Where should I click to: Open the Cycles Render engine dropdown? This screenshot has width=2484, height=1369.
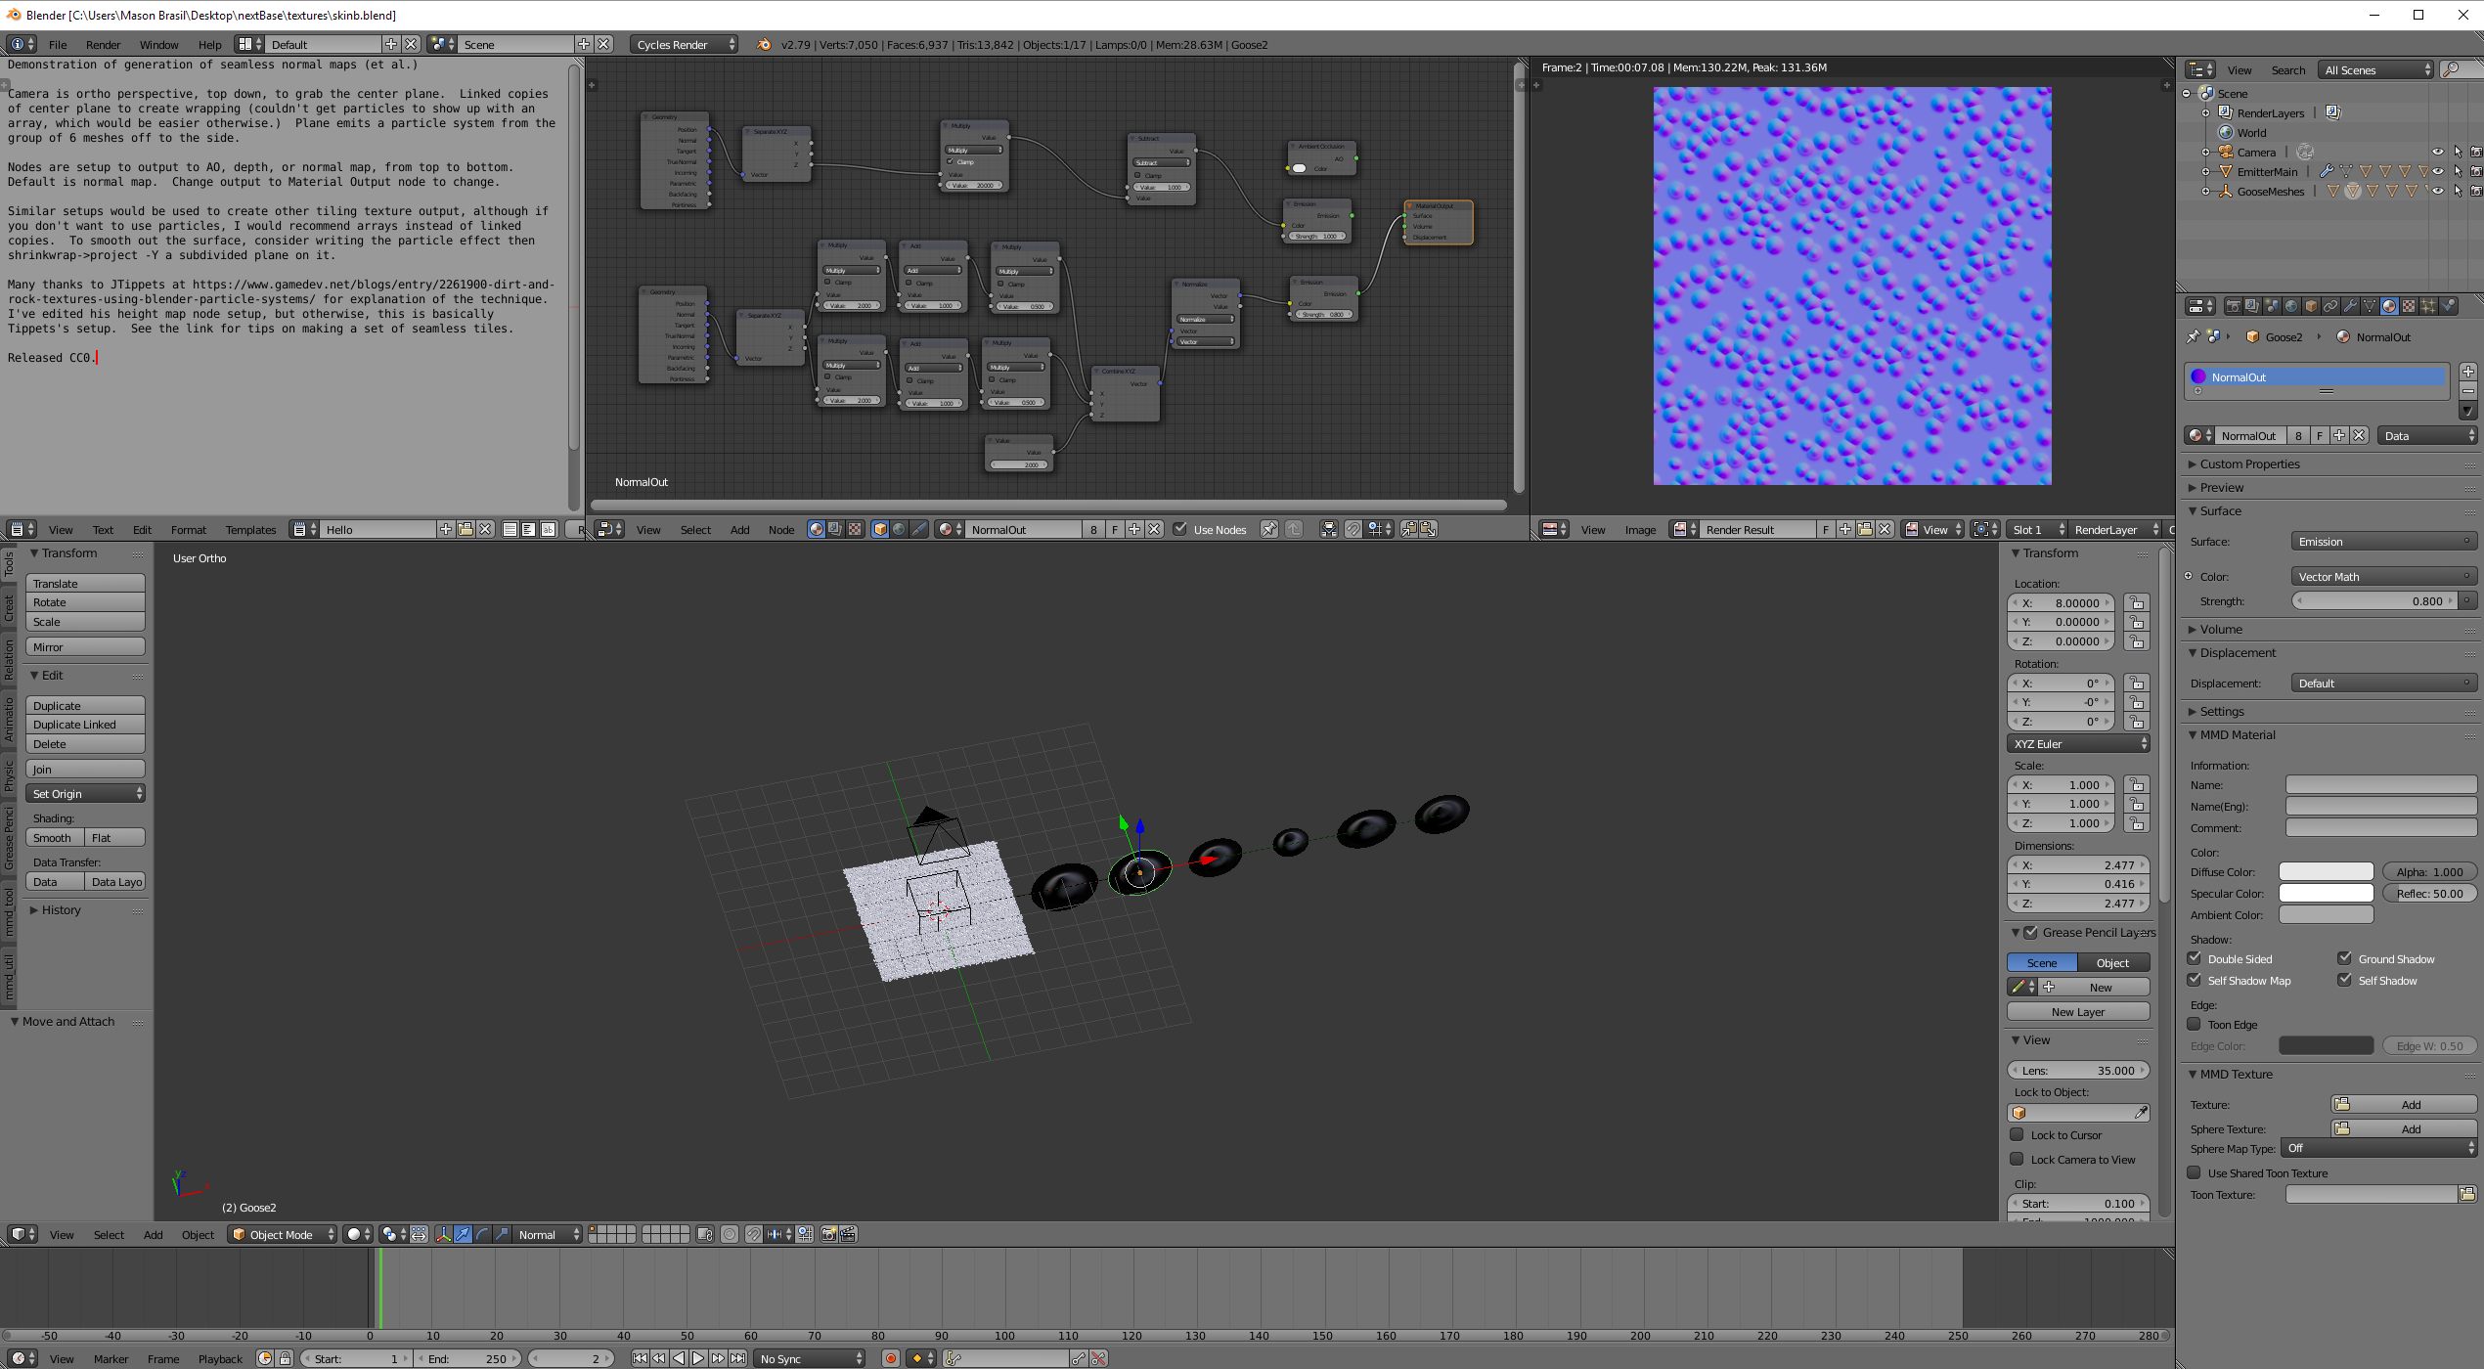[x=685, y=44]
